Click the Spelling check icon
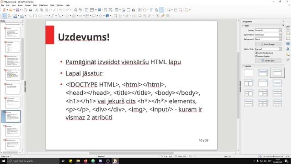The width and height of the screenshot is (291, 164). (x=80, y=10)
